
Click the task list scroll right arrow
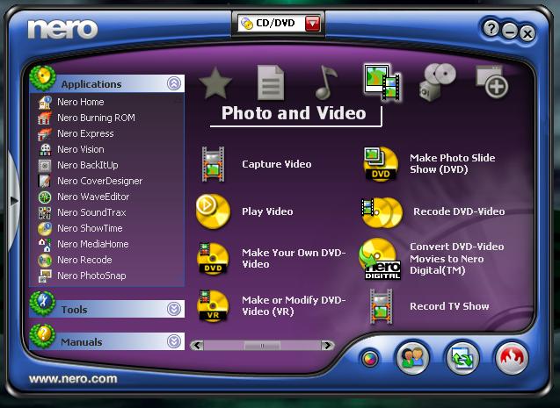(x=328, y=345)
